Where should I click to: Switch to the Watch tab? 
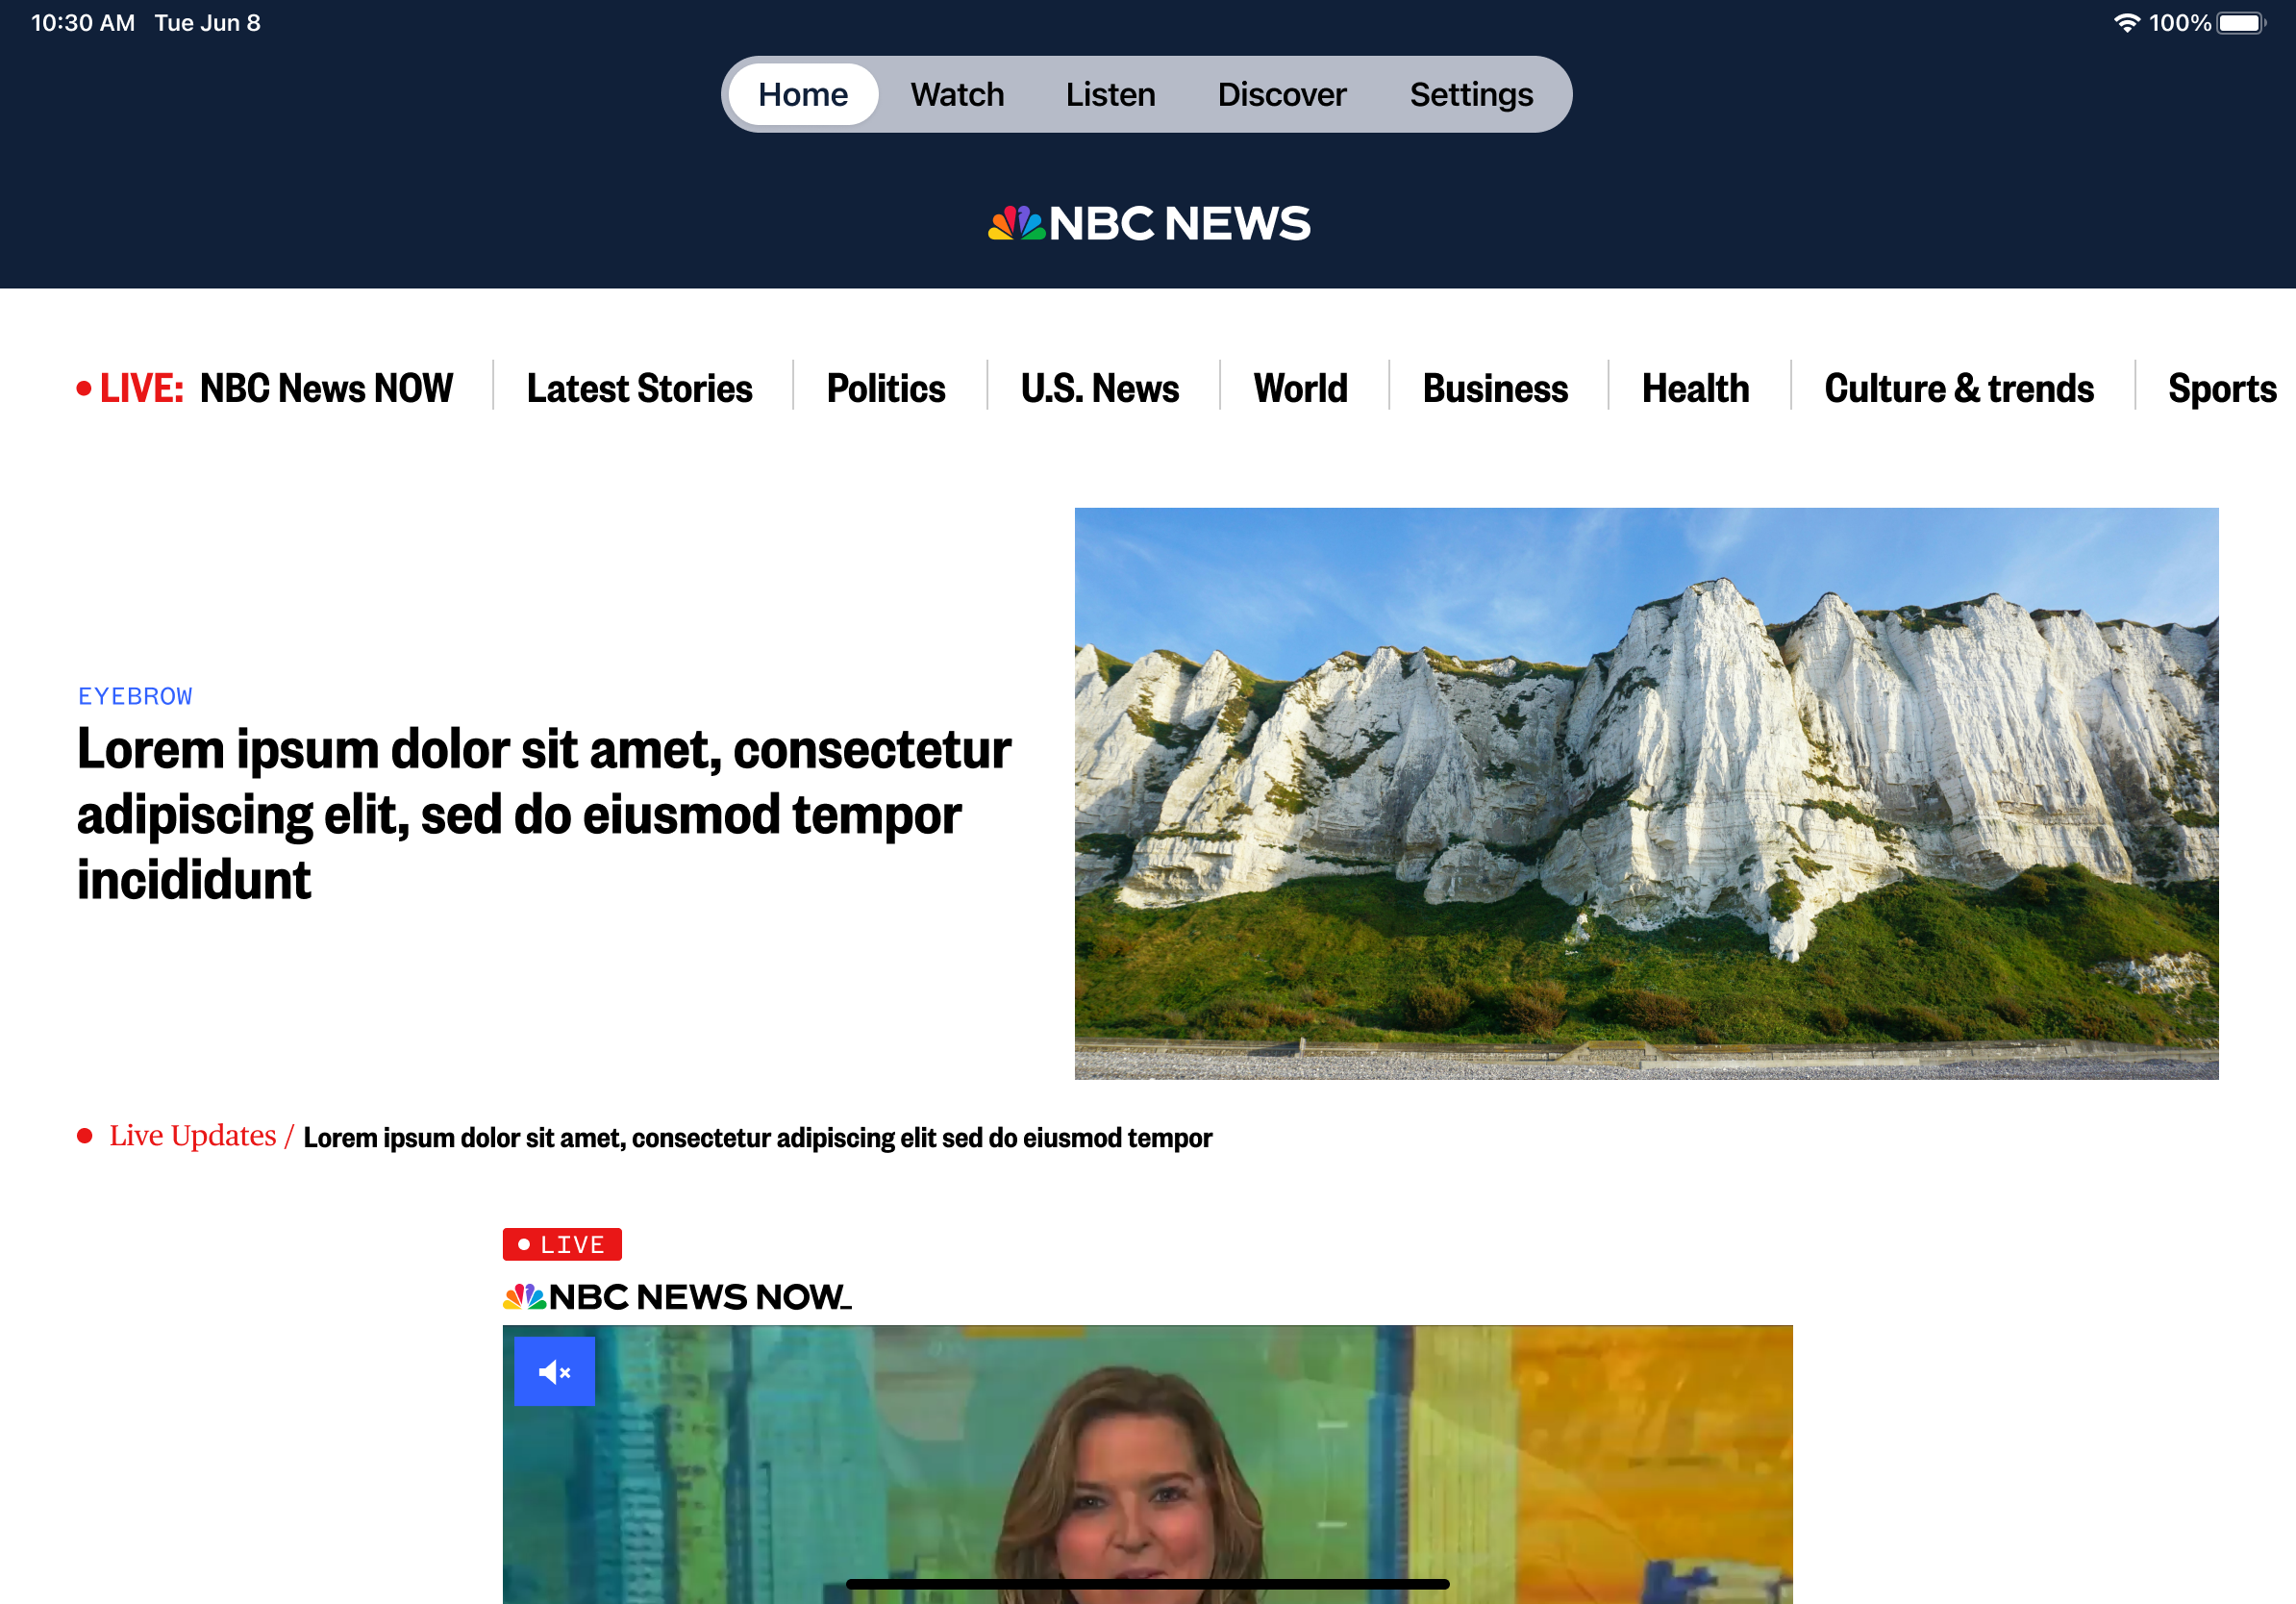click(957, 94)
